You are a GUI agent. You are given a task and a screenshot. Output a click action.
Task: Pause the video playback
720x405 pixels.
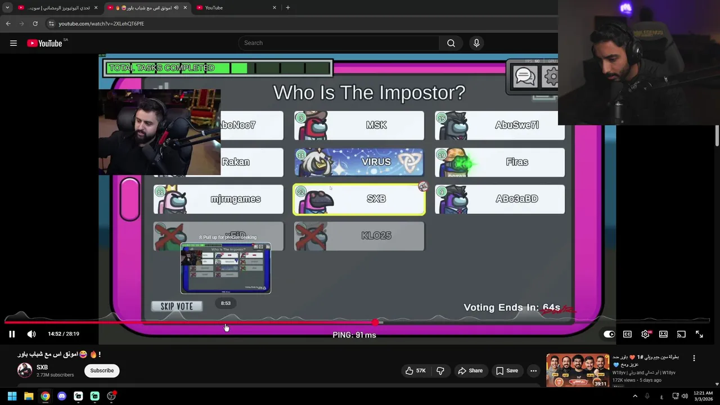12,334
